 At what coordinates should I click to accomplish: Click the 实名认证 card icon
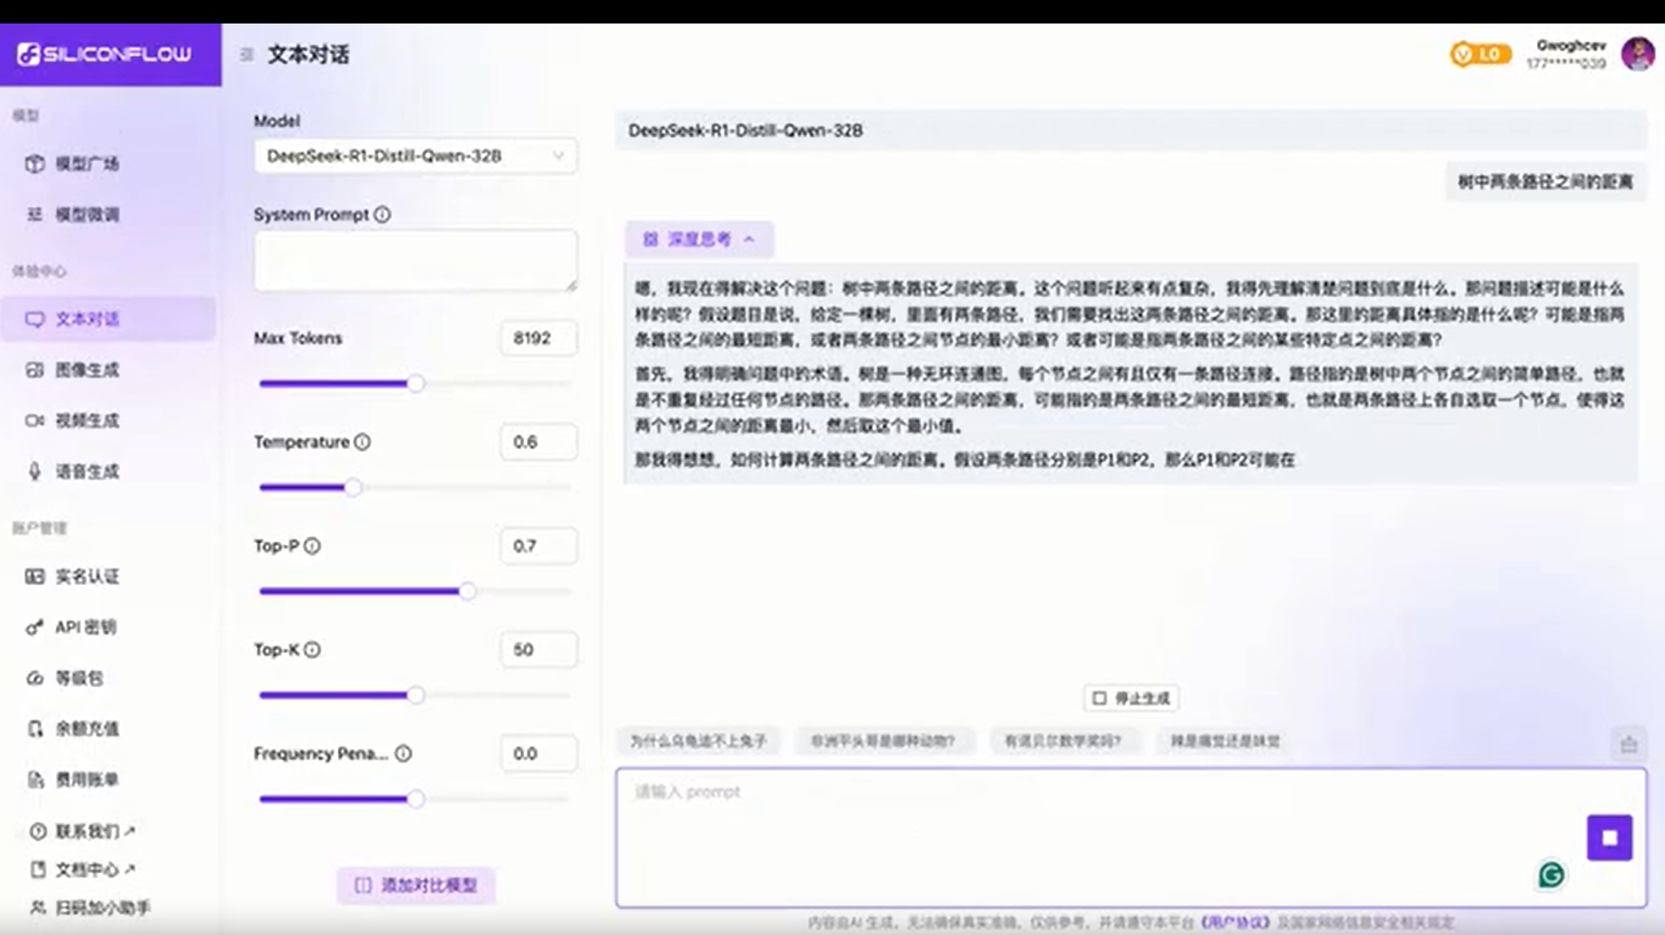point(35,576)
